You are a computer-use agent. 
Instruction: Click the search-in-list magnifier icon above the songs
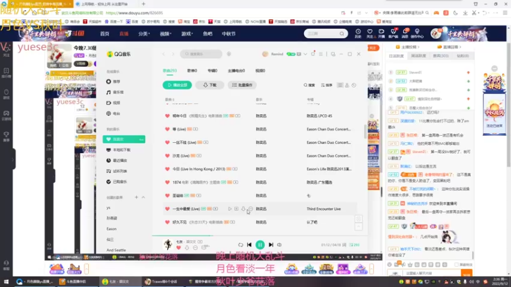tap(309, 85)
